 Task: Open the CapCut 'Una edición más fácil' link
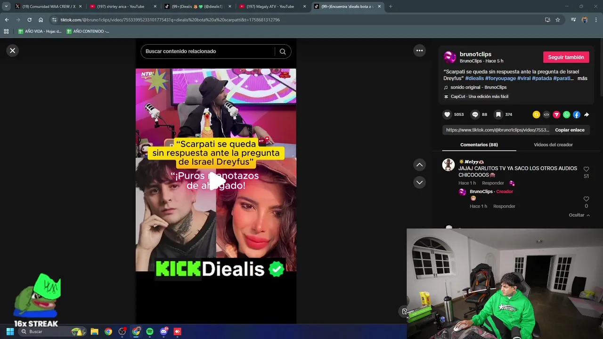[x=479, y=97]
